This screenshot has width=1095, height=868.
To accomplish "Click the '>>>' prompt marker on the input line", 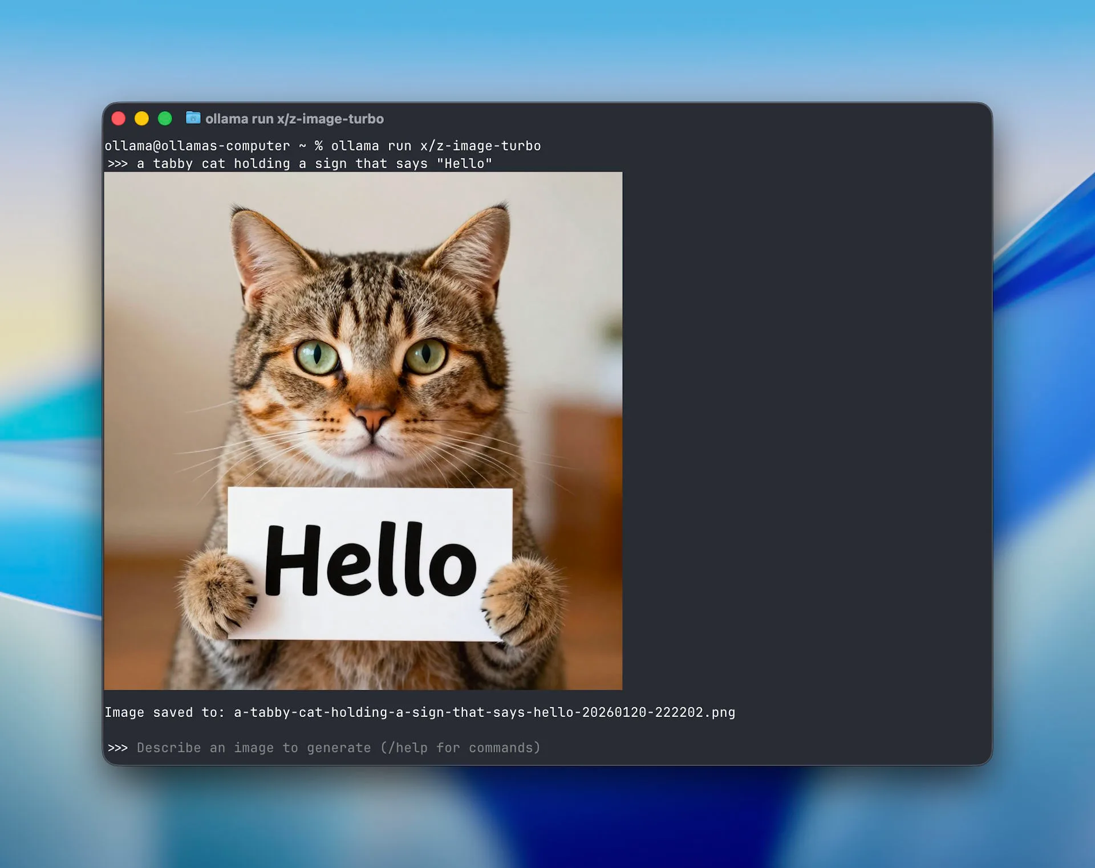I will [x=118, y=748].
